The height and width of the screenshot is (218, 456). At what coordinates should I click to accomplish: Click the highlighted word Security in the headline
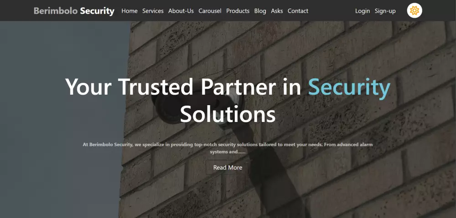[349, 87]
